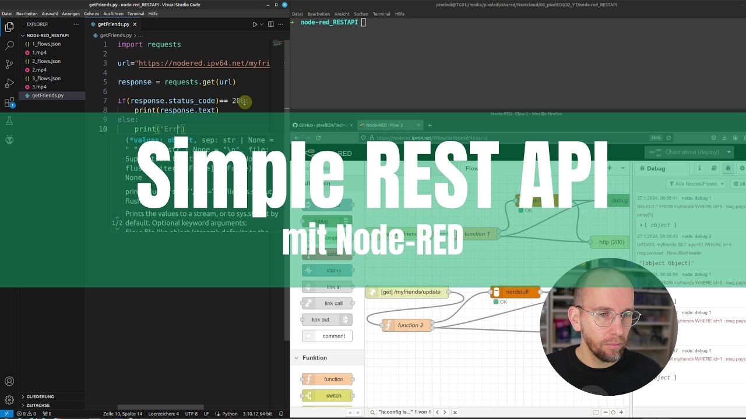Open Node-RED sidebar info tab icon
The height and width of the screenshot is (419, 746).
click(x=700, y=168)
